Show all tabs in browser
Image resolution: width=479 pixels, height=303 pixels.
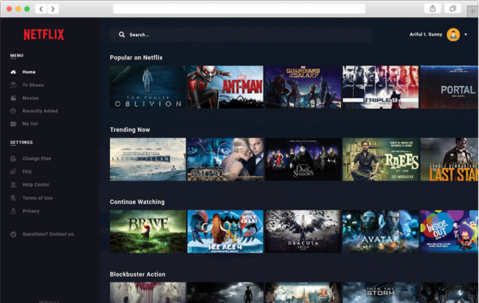tap(453, 9)
